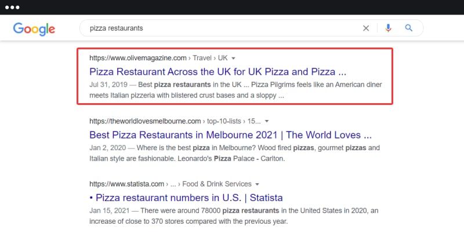Start voice search with the microphone icon
This screenshot has height=244, width=464.
click(x=388, y=28)
